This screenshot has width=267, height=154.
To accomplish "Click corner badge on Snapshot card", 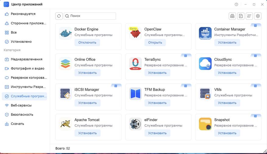I will coord(255,116).
